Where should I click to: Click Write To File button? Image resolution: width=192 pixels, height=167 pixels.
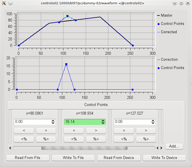coord(73,158)
